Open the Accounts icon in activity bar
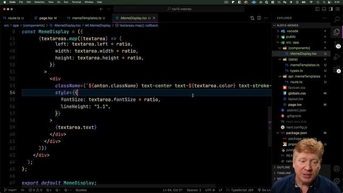The image size is (343, 193). tap(337, 168)
